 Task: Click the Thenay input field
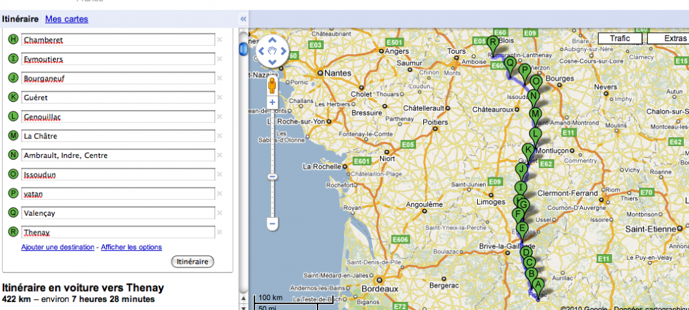pyautogui.click(x=118, y=232)
